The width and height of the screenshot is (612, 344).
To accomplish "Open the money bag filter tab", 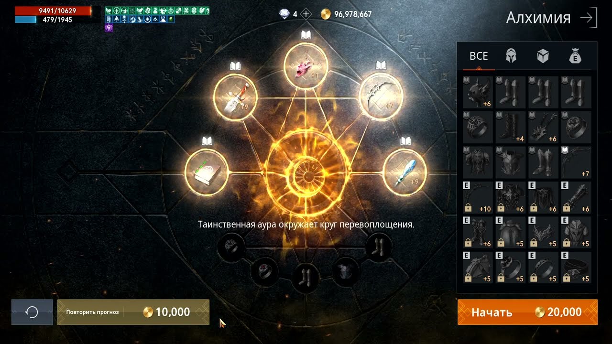I will 575,56.
